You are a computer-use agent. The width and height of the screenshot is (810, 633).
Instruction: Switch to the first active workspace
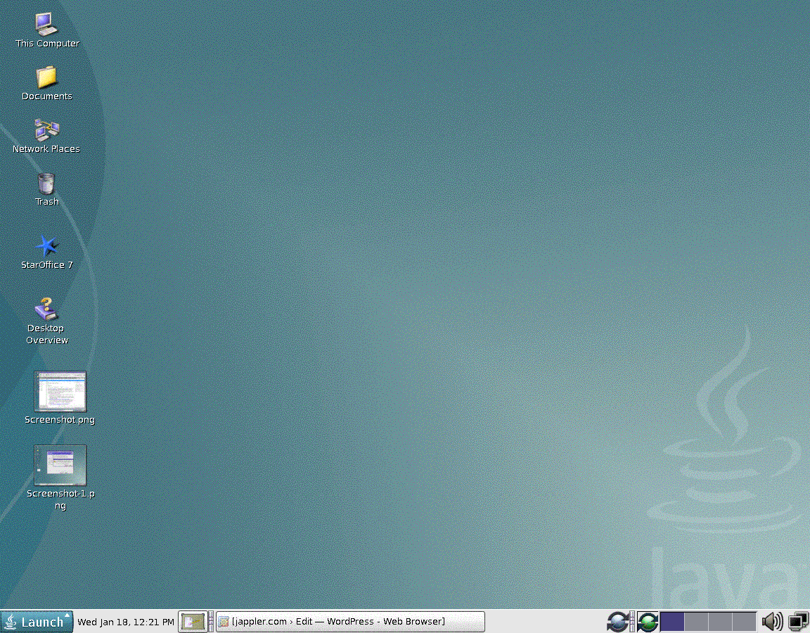672,622
